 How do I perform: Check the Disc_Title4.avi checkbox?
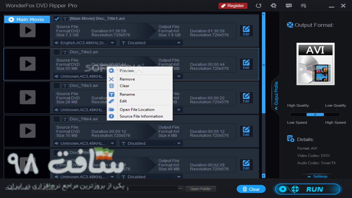[57, 119]
